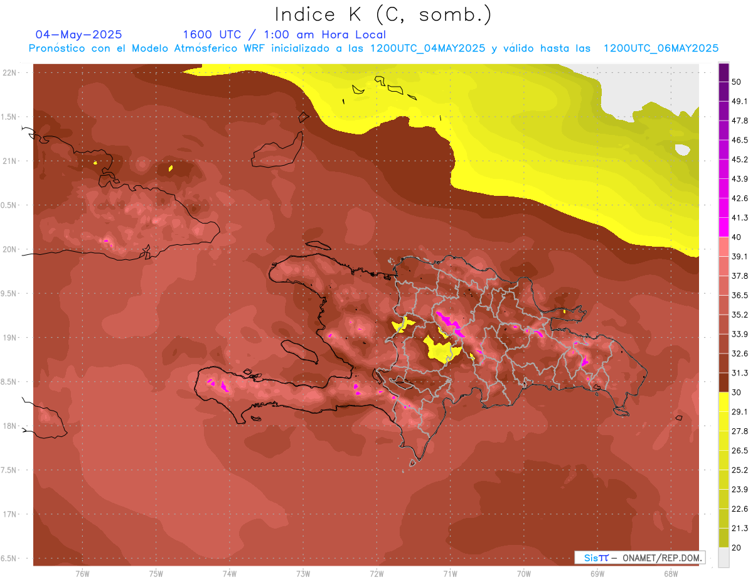Click the "33.9" colorbar value
Image resolution: width=753 pixels, height=582 pixels.
740,334
